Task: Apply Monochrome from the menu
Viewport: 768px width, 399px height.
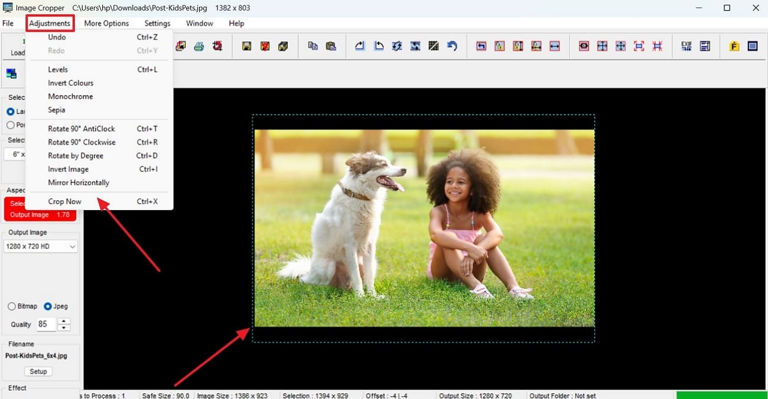Action: pyautogui.click(x=99, y=96)
